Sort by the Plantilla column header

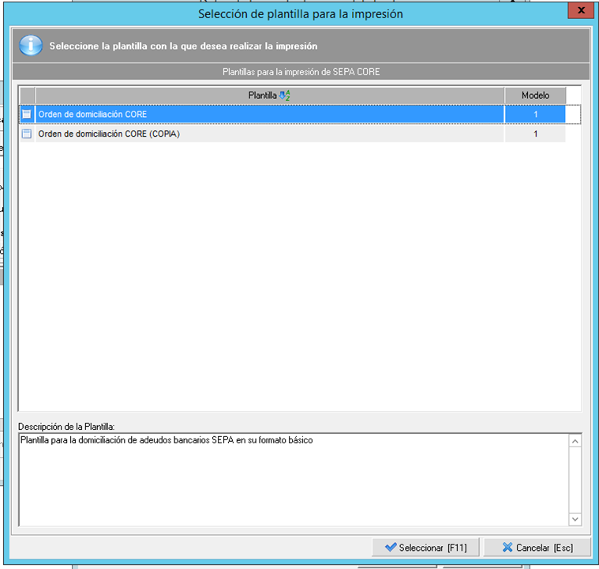[262, 96]
